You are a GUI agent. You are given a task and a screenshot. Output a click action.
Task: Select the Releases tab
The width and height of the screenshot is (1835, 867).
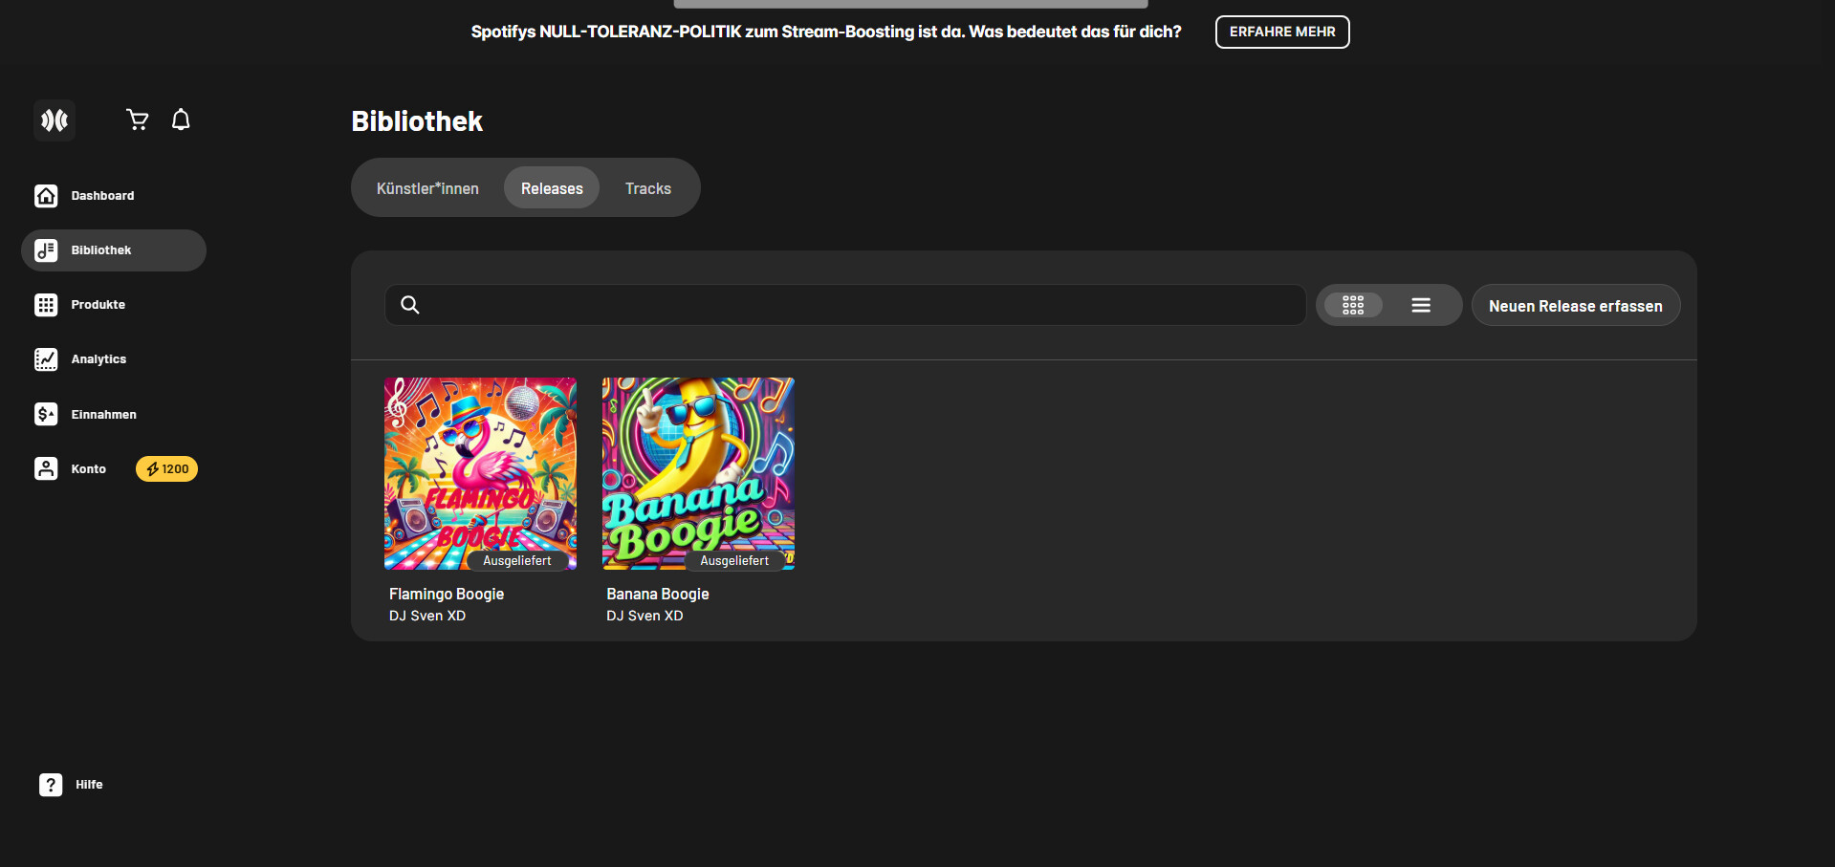(x=552, y=188)
